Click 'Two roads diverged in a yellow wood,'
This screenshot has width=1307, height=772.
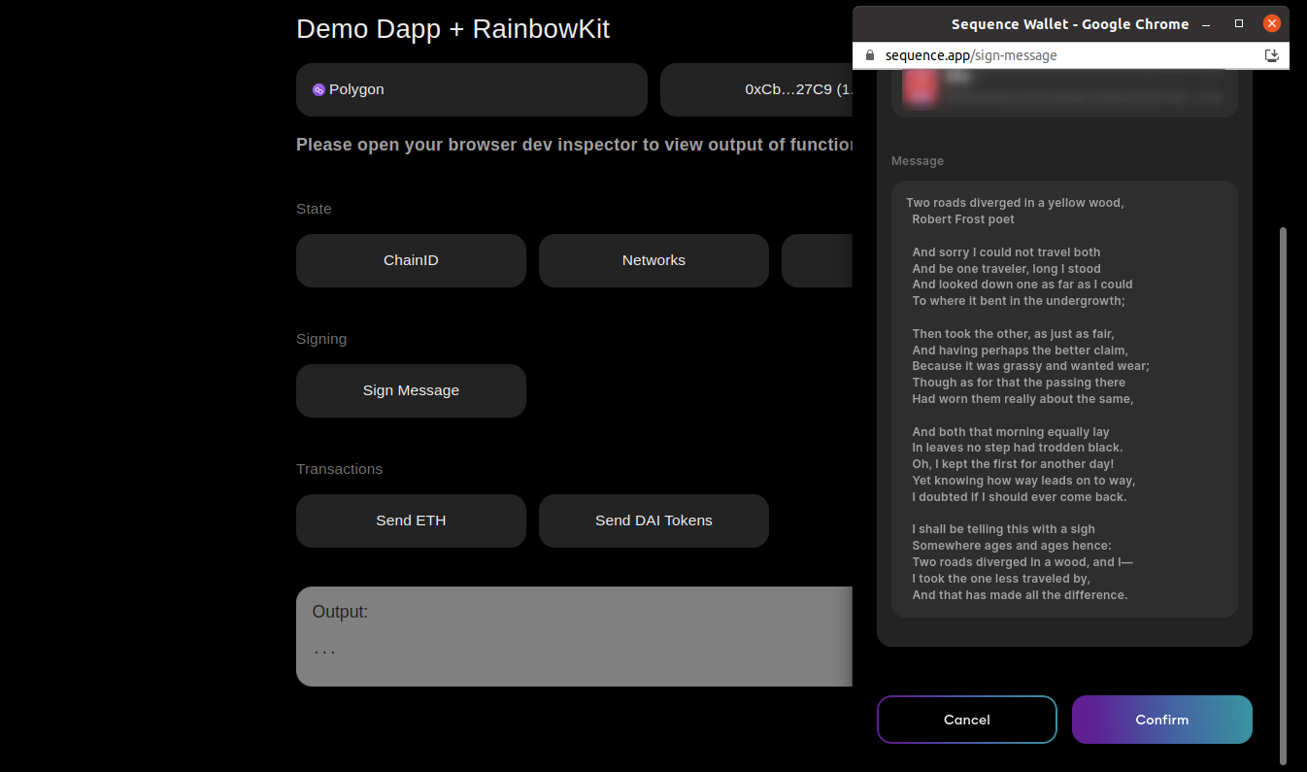coord(1015,203)
